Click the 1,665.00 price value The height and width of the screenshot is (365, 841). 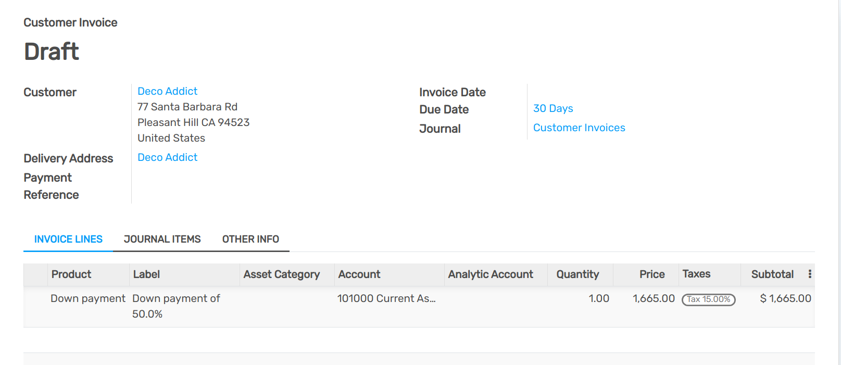click(x=654, y=298)
